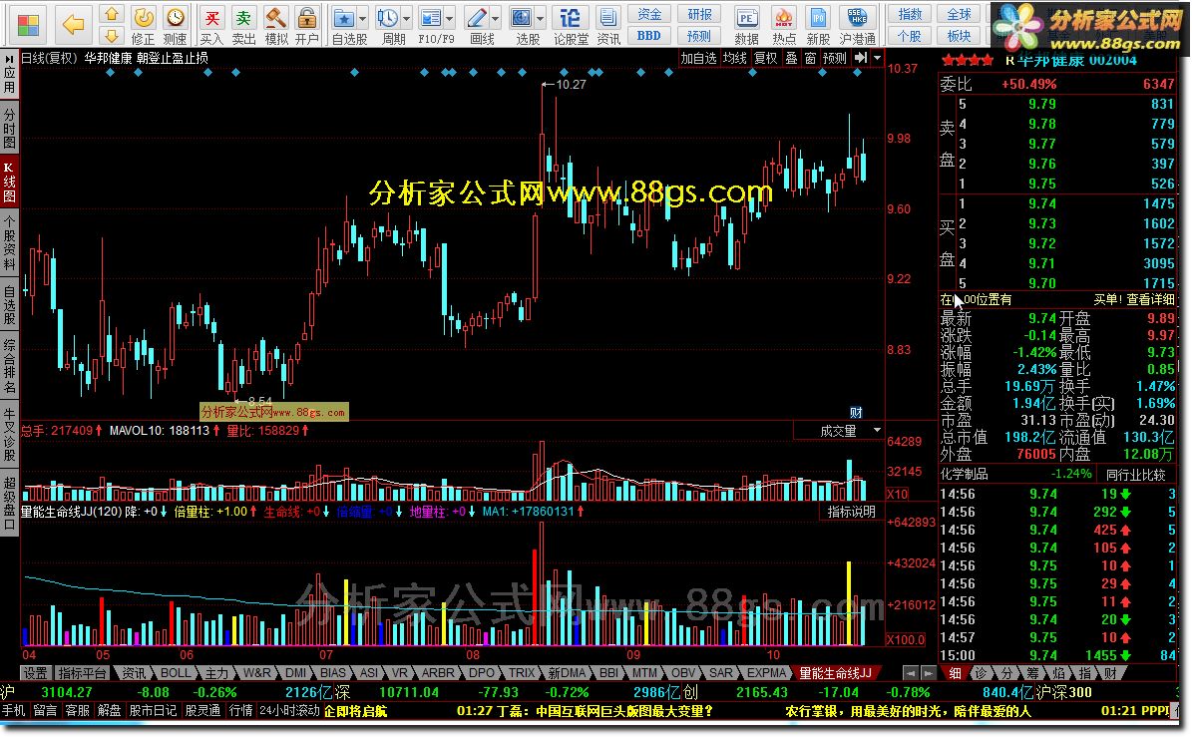Viewport: 1192px width, 737px height.
Task: Select the 画线 line drawing pencil tool
Action: point(477,25)
